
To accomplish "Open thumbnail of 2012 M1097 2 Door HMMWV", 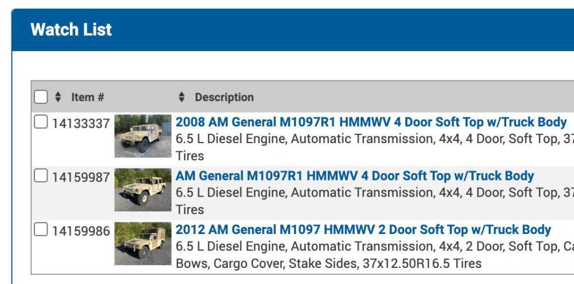I will [142, 244].
